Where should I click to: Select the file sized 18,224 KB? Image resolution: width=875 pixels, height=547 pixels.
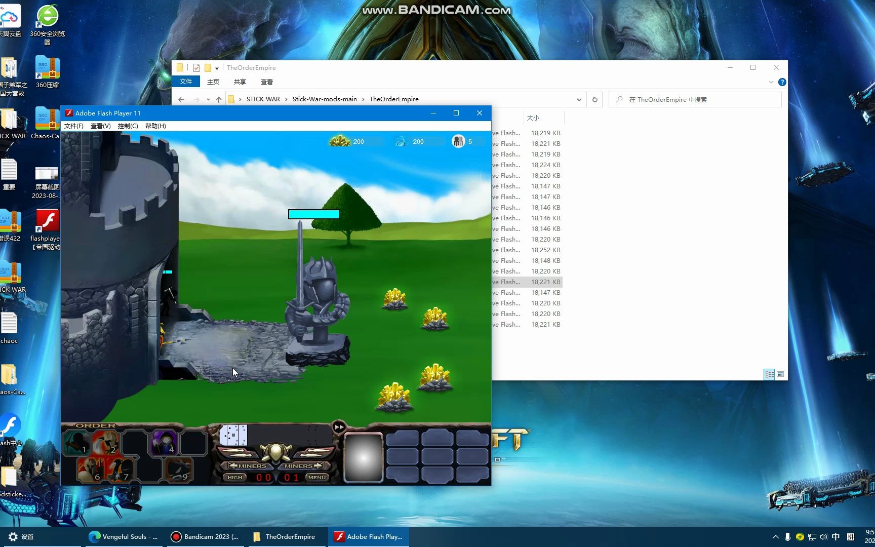click(x=527, y=165)
